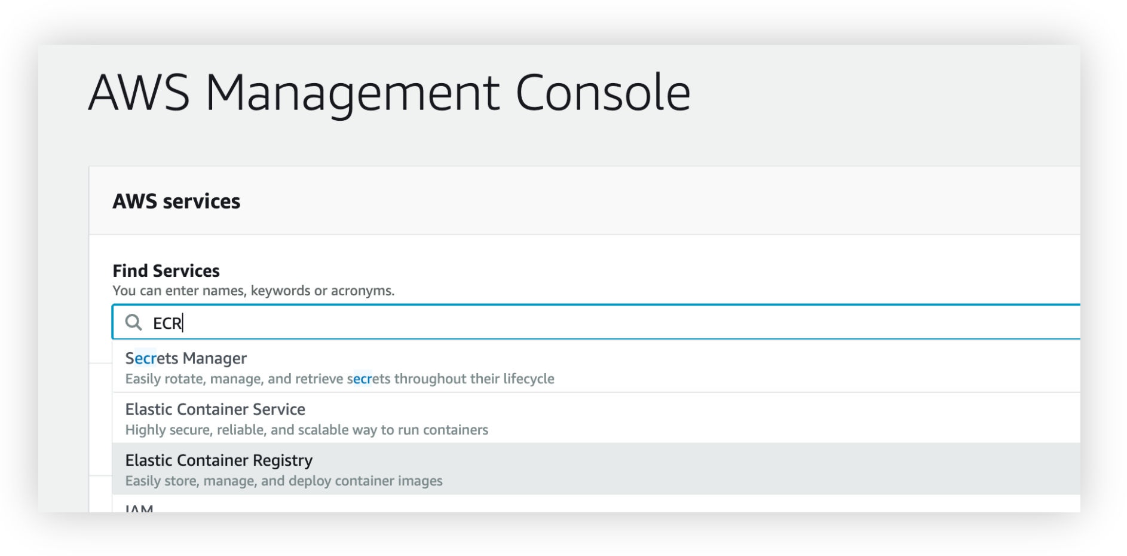The height and width of the screenshot is (556, 1127).
Task: Click blank area of the Elastic Container Service row
Action: 717,418
